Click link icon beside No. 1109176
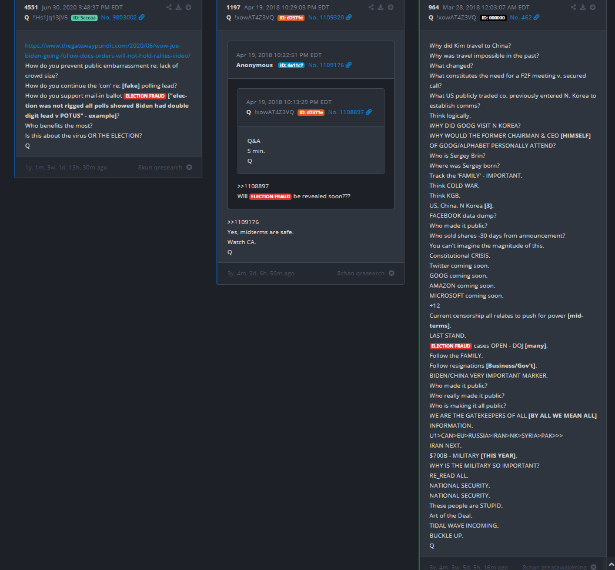Screen dimensions: 615x570 [x=349, y=65]
